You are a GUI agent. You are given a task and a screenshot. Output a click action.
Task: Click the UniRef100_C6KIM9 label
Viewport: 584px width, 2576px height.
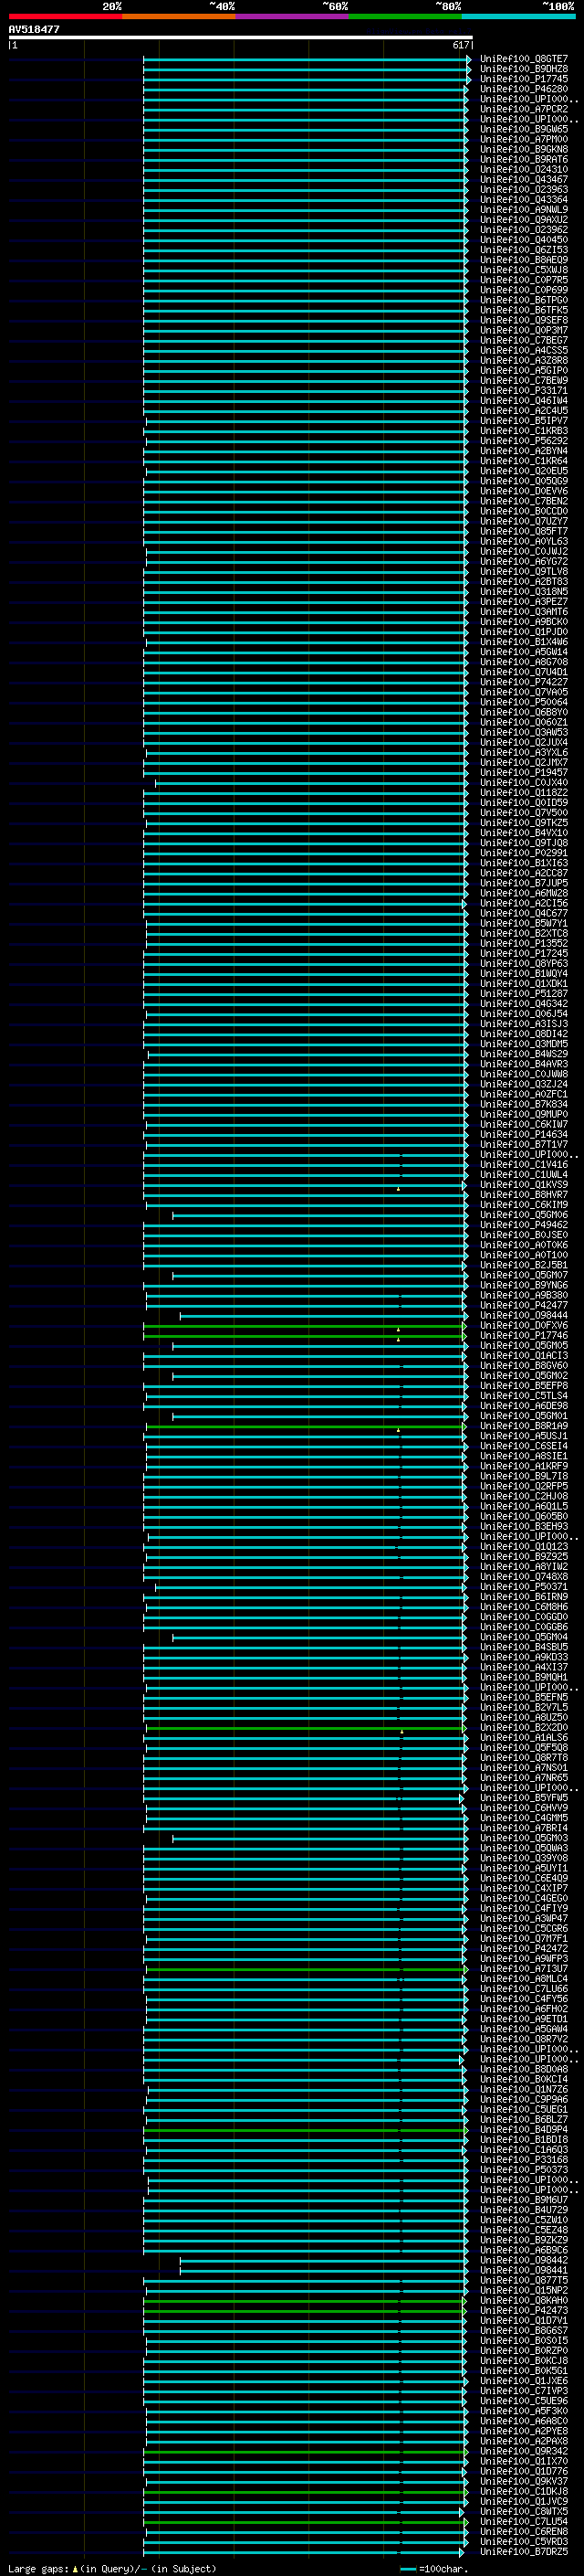point(523,1205)
